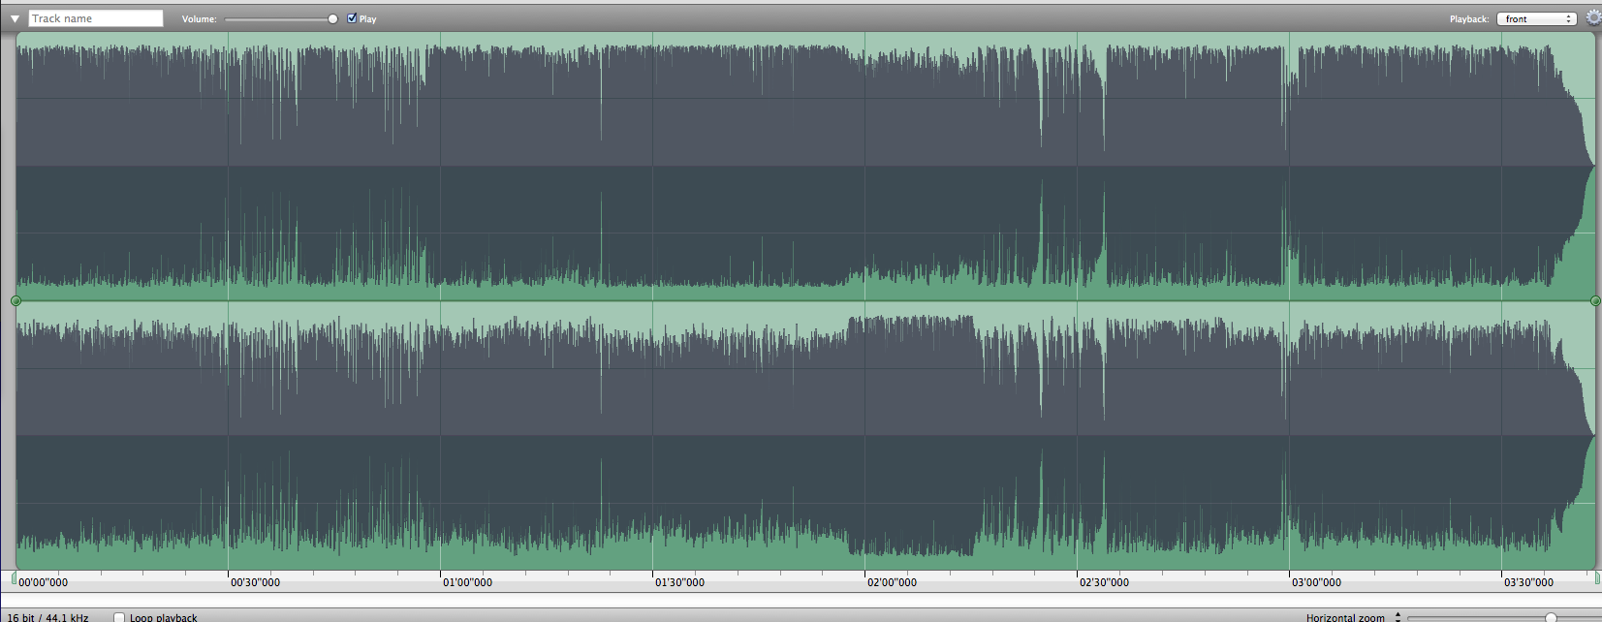Enable the Loop playback checkbox
Image resolution: width=1602 pixels, height=622 pixels.
[x=119, y=617]
